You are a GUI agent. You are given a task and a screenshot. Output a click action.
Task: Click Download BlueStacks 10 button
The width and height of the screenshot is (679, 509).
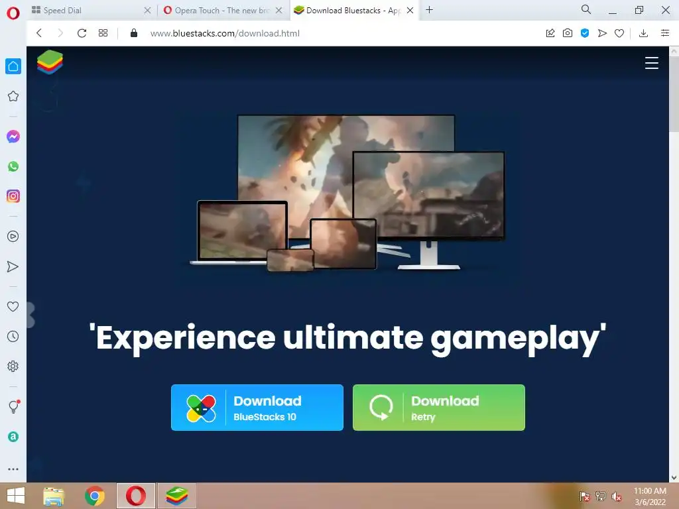coord(257,408)
